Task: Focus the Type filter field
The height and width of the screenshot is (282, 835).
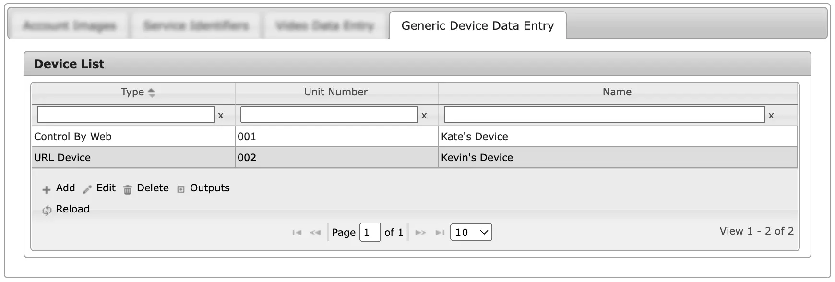Action: [x=126, y=115]
